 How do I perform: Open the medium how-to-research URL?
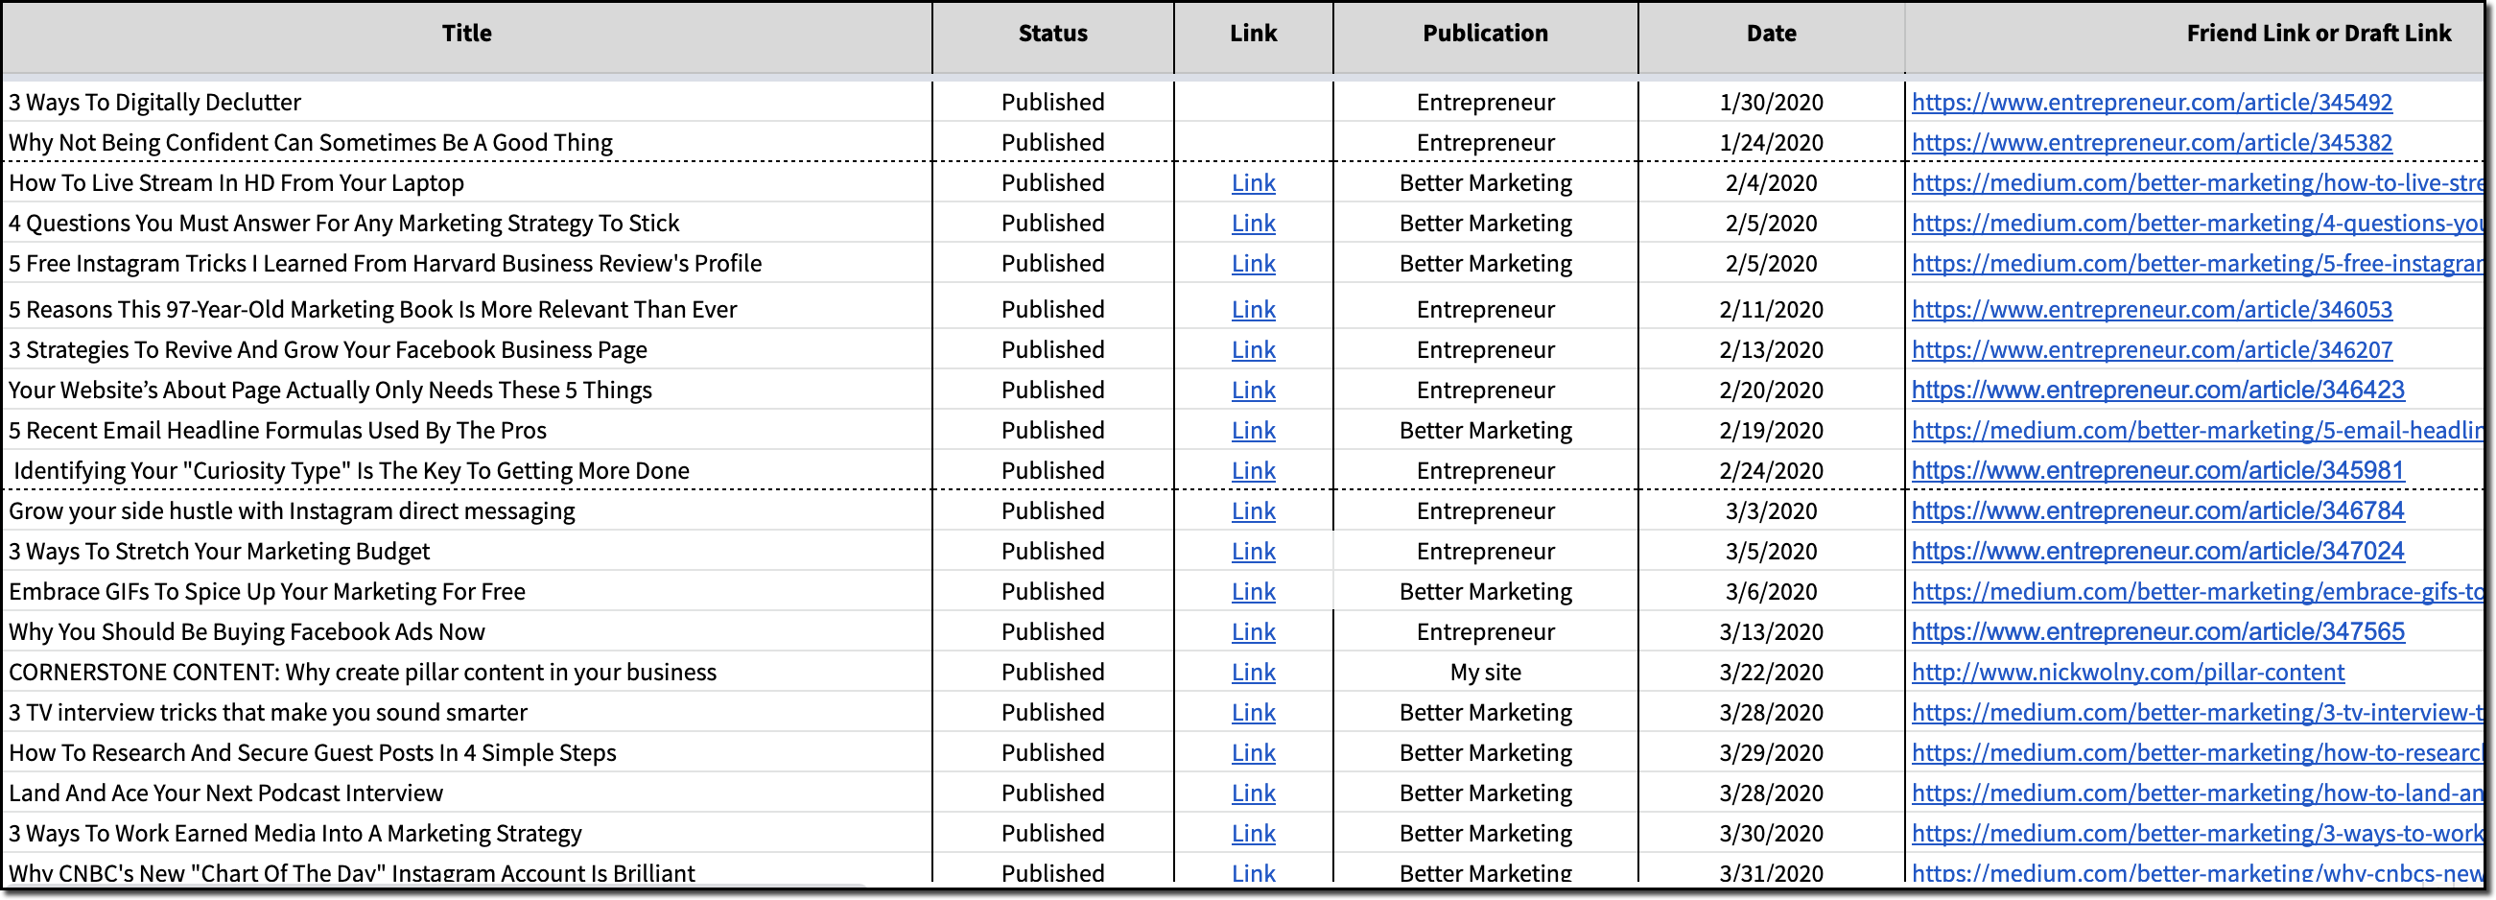(x=2198, y=754)
